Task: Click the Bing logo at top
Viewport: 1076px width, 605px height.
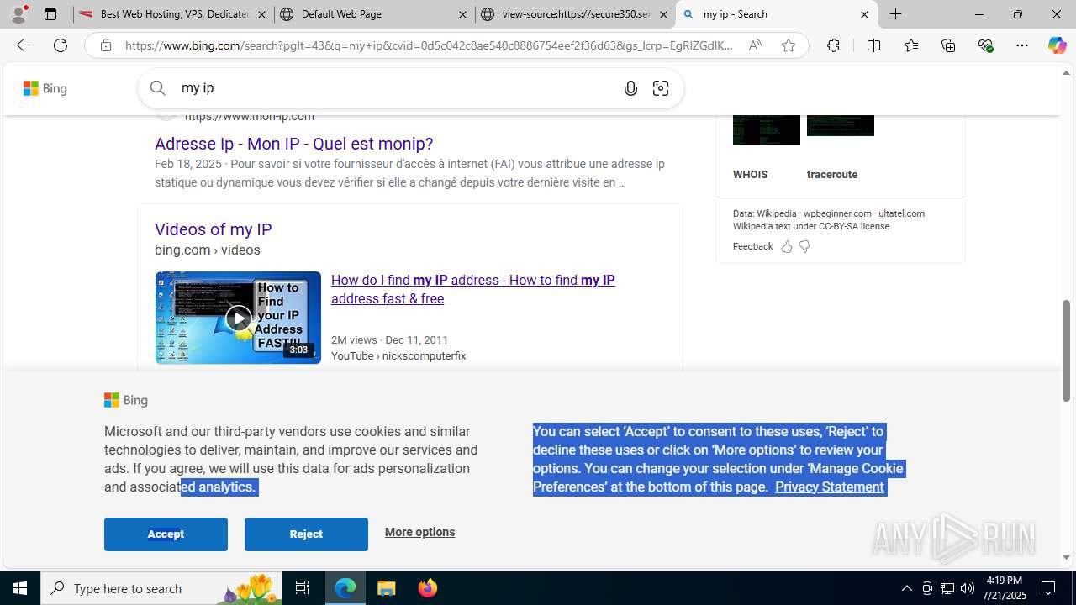Action: click(45, 88)
